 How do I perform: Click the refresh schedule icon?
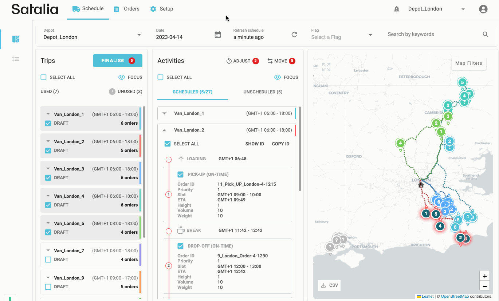[x=294, y=35]
